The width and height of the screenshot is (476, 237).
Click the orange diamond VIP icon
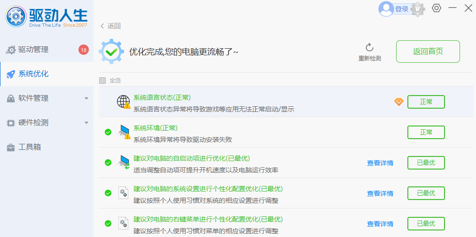click(x=398, y=102)
